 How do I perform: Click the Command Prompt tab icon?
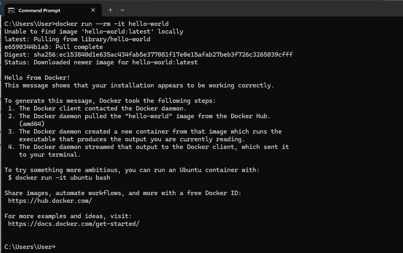click(x=11, y=10)
